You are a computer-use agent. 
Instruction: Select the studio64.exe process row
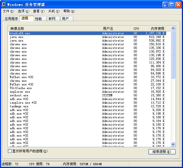click(x=88, y=33)
